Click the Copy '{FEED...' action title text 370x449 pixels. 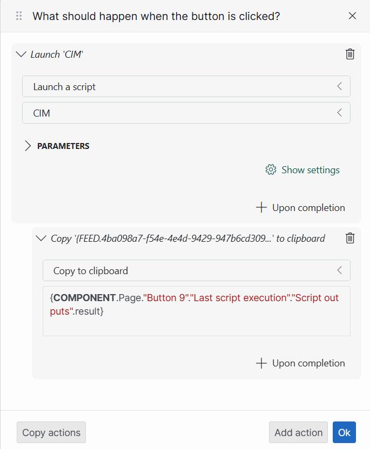coord(187,238)
